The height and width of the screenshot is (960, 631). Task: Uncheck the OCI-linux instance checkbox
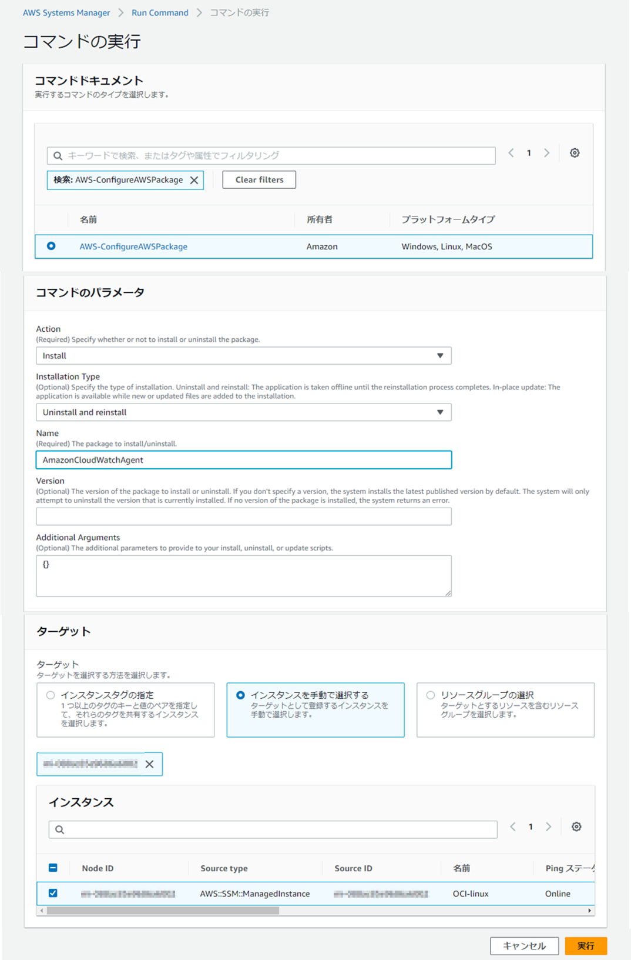click(x=53, y=893)
